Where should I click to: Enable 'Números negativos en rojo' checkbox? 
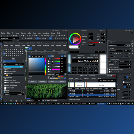(110, 70)
